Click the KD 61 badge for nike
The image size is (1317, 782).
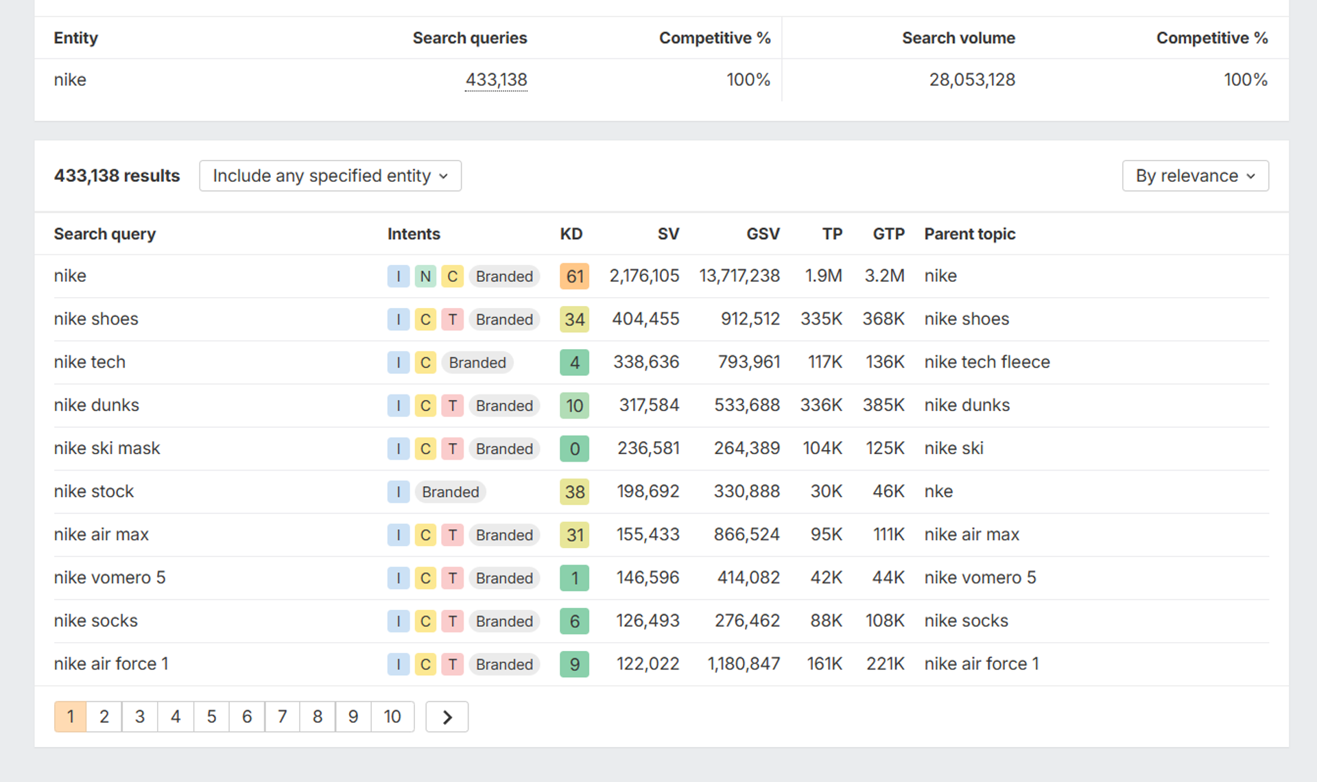pyautogui.click(x=575, y=276)
